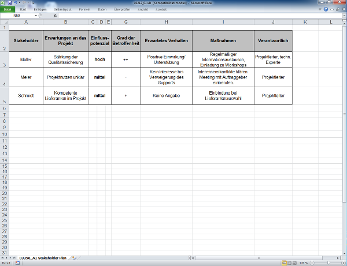Open the Formeln ribbon tab
The image size is (347, 266).
[x=86, y=10]
